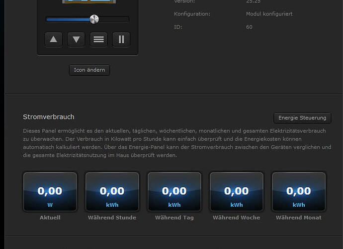Click the three-line slats button

point(98,39)
